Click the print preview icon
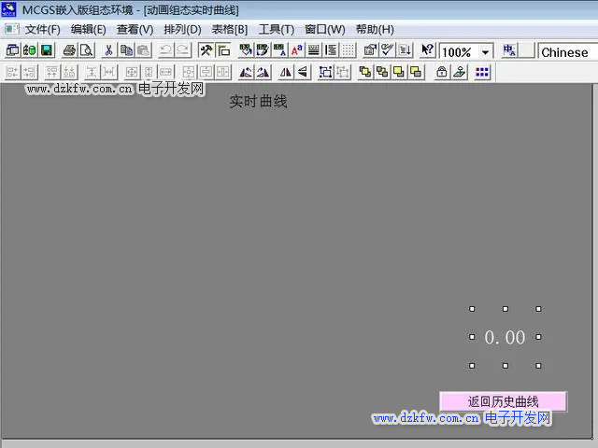598x448 pixels. click(86, 51)
